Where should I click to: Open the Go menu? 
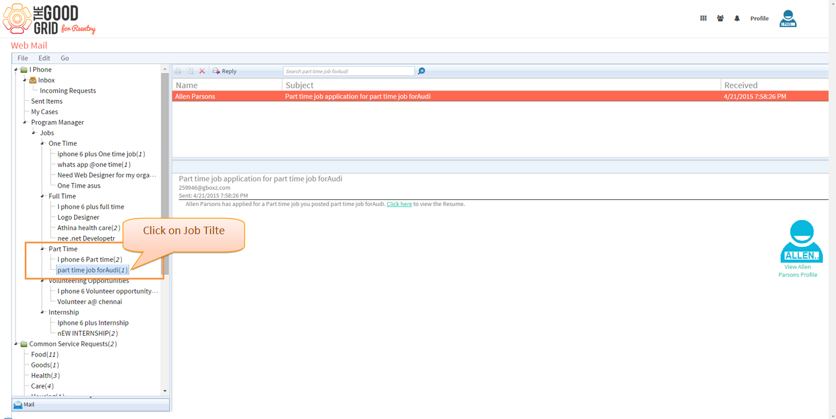[x=65, y=58]
